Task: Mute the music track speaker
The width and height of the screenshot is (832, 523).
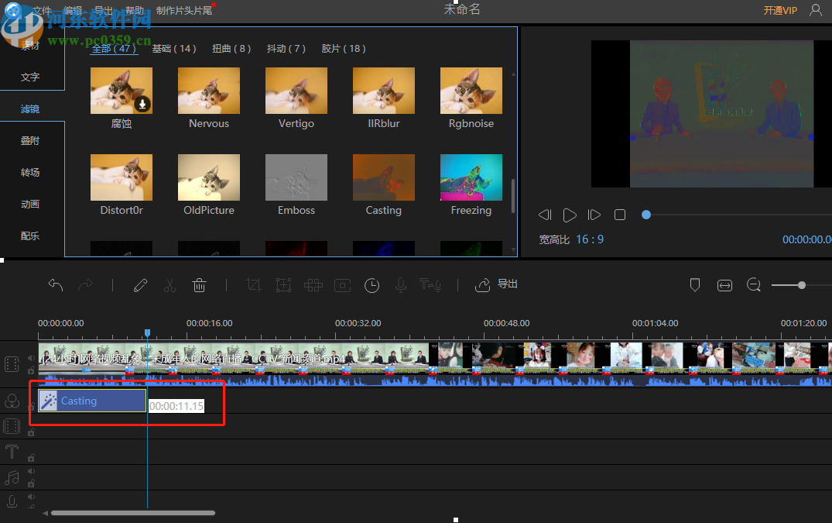Action: click(x=31, y=471)
